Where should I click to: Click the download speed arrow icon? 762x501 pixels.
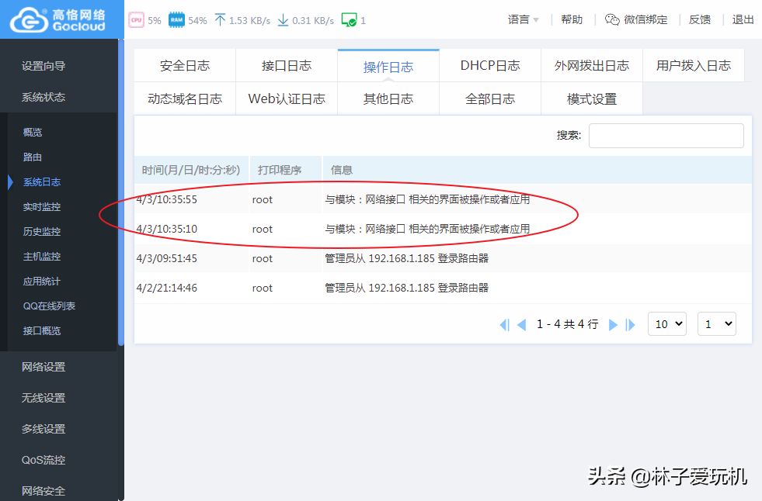[283, 20]
